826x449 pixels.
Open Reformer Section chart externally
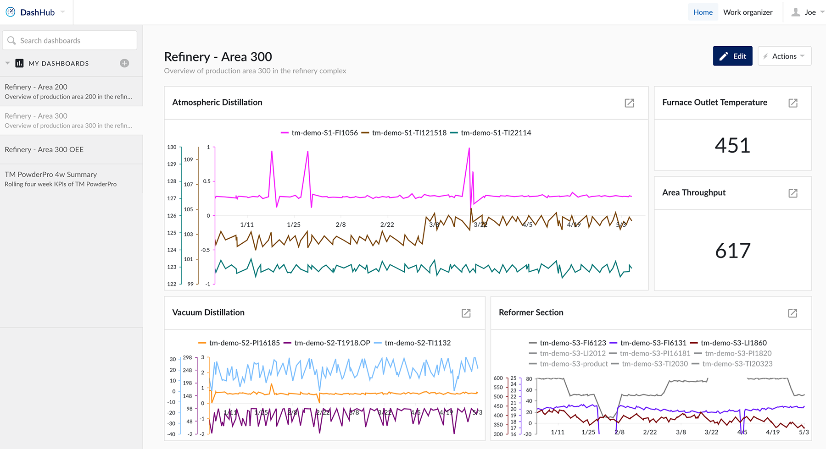point(792,313)
